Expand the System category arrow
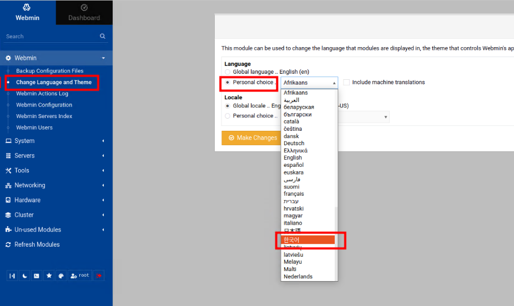 pos(103,141)
